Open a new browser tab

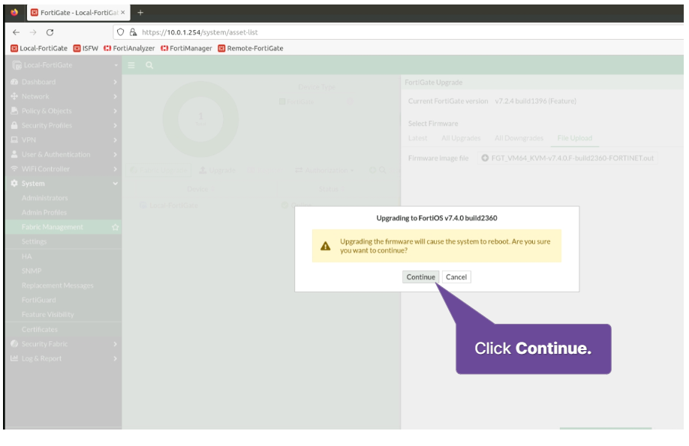[x=140, y=13]
